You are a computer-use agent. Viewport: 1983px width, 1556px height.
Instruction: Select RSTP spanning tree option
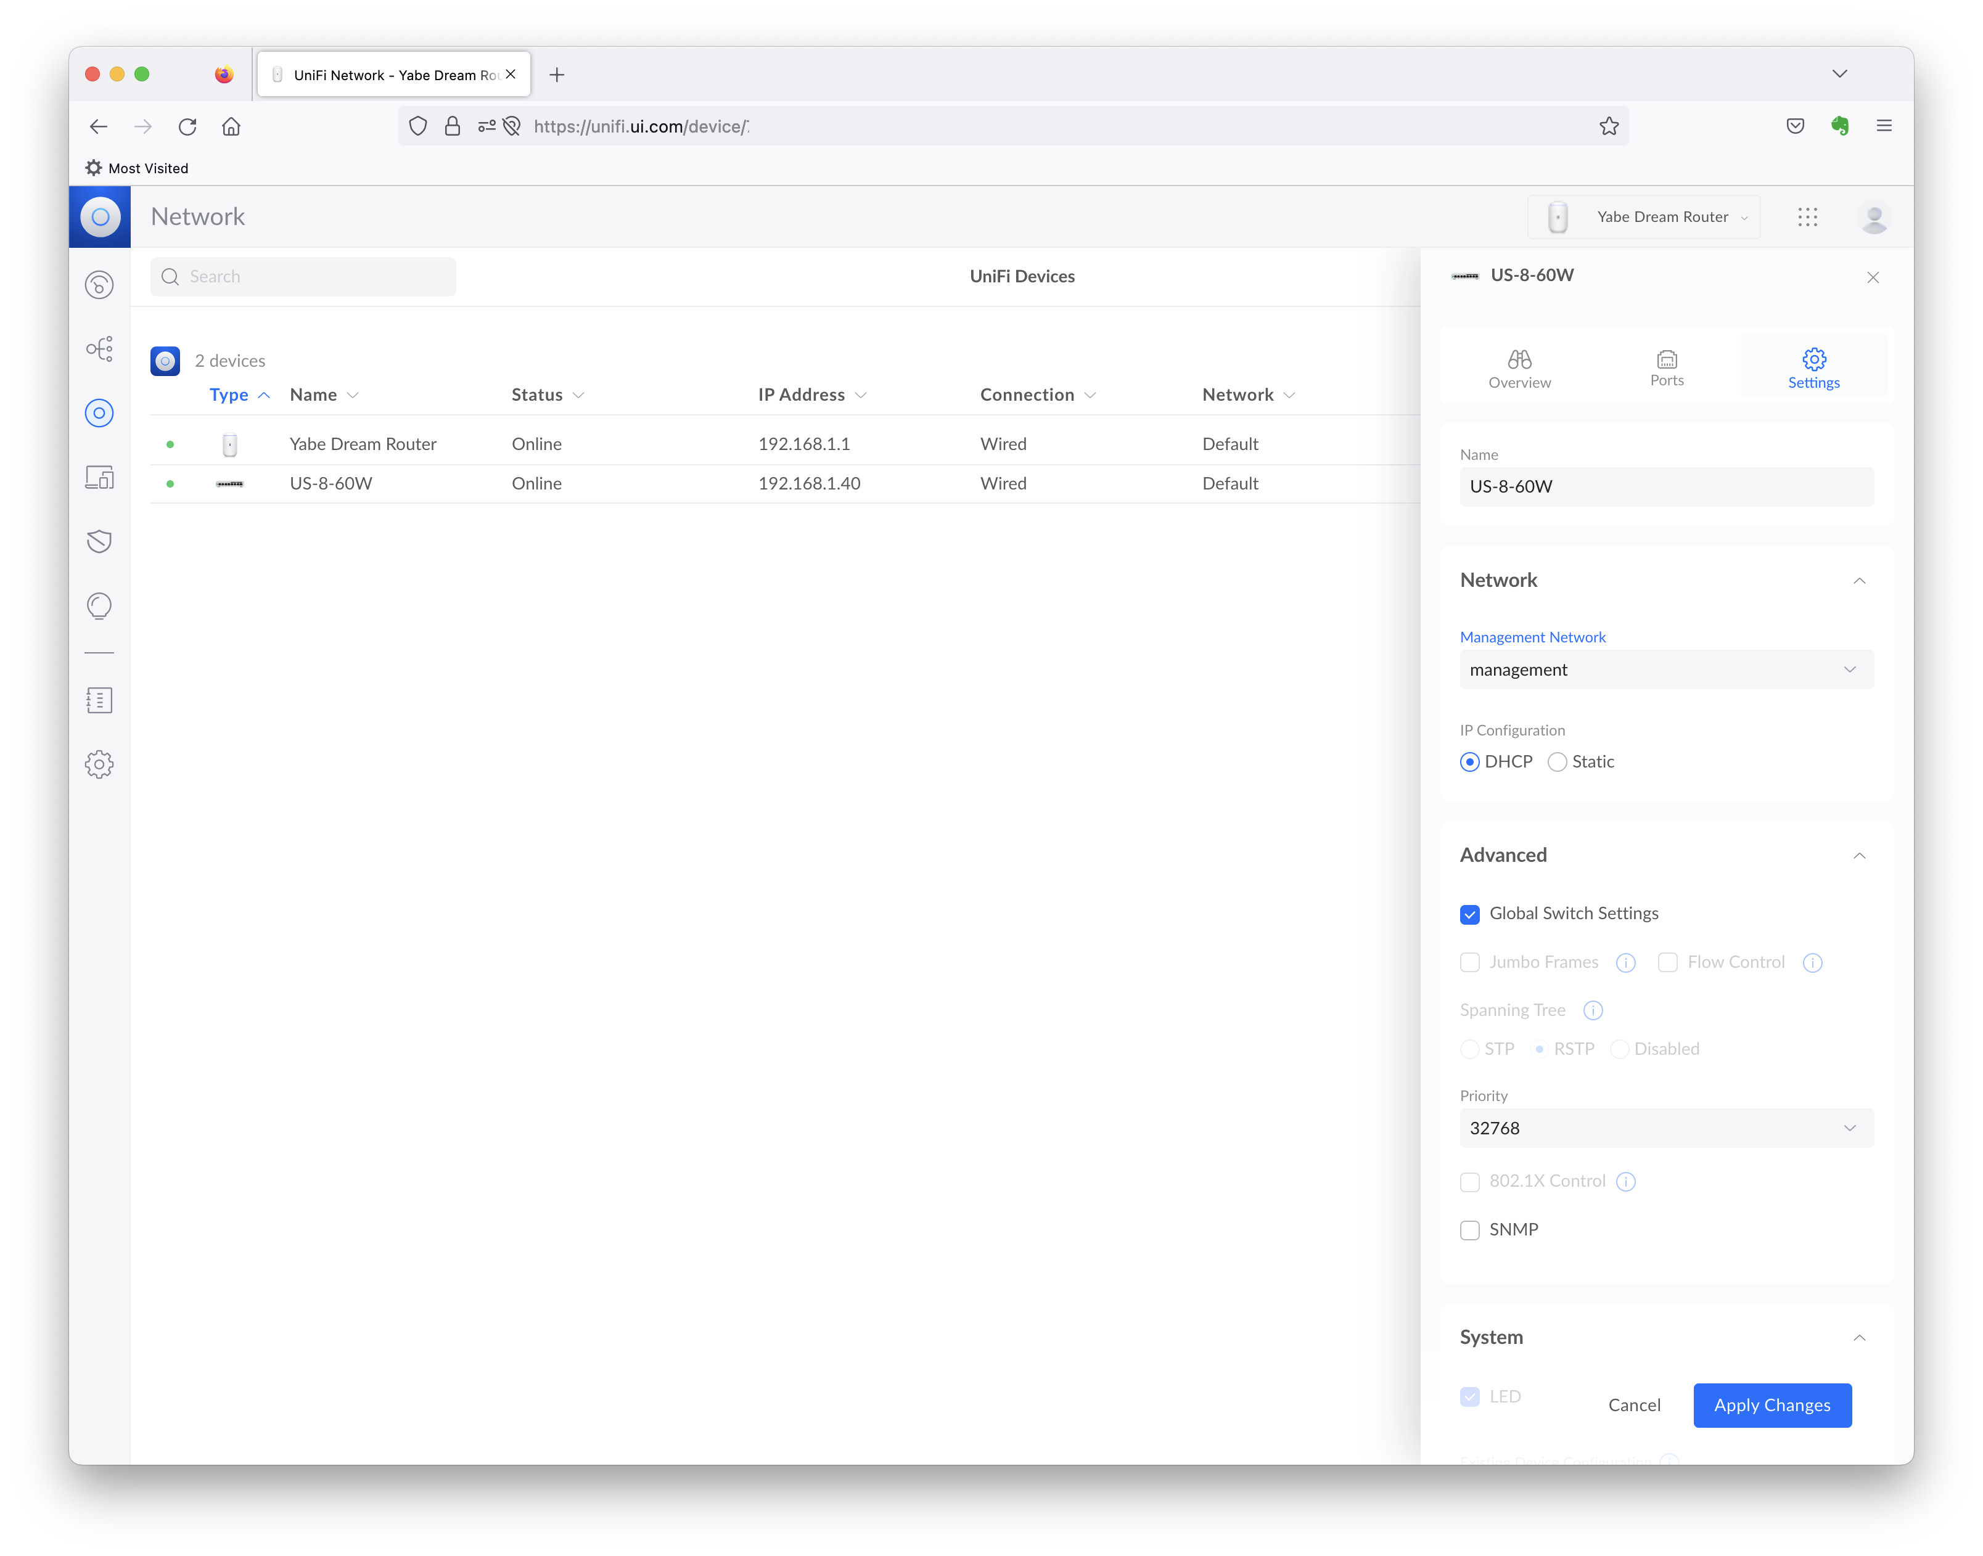pyautogui.click(x=1538, y=1049)
